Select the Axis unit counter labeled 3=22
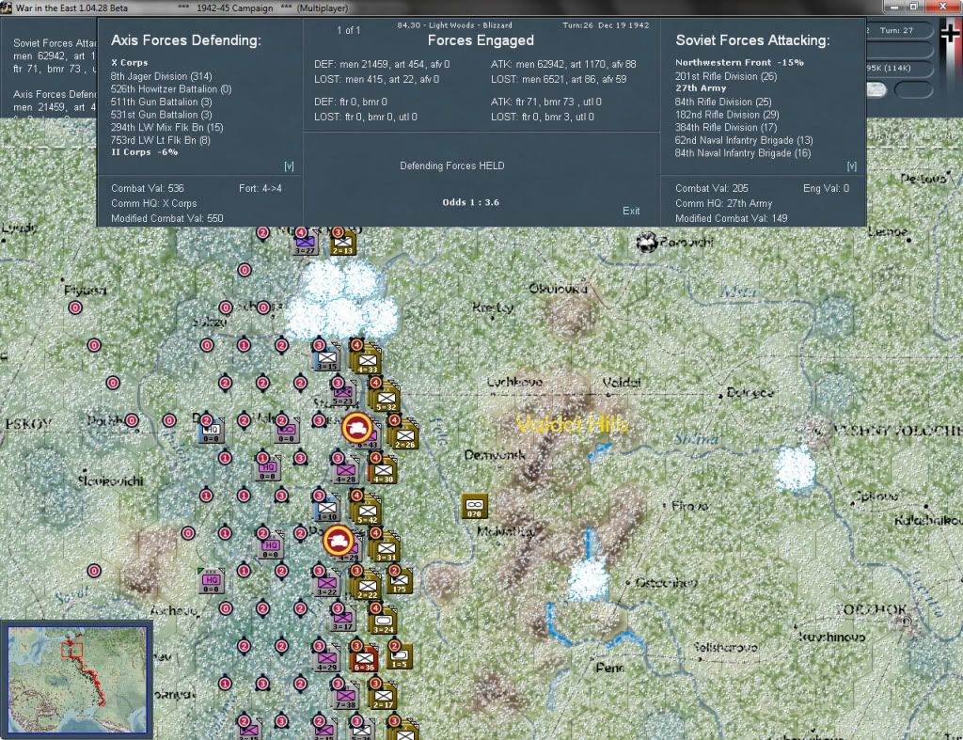 point(326,583)
